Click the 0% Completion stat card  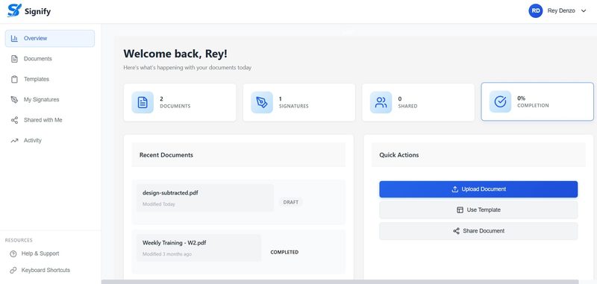click(x=537, y=101)
